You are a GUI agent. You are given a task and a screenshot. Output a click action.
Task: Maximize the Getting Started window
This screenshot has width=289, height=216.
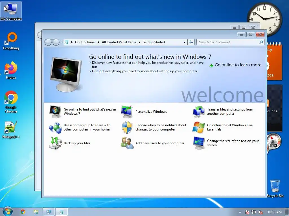click(x=251, y=35)
